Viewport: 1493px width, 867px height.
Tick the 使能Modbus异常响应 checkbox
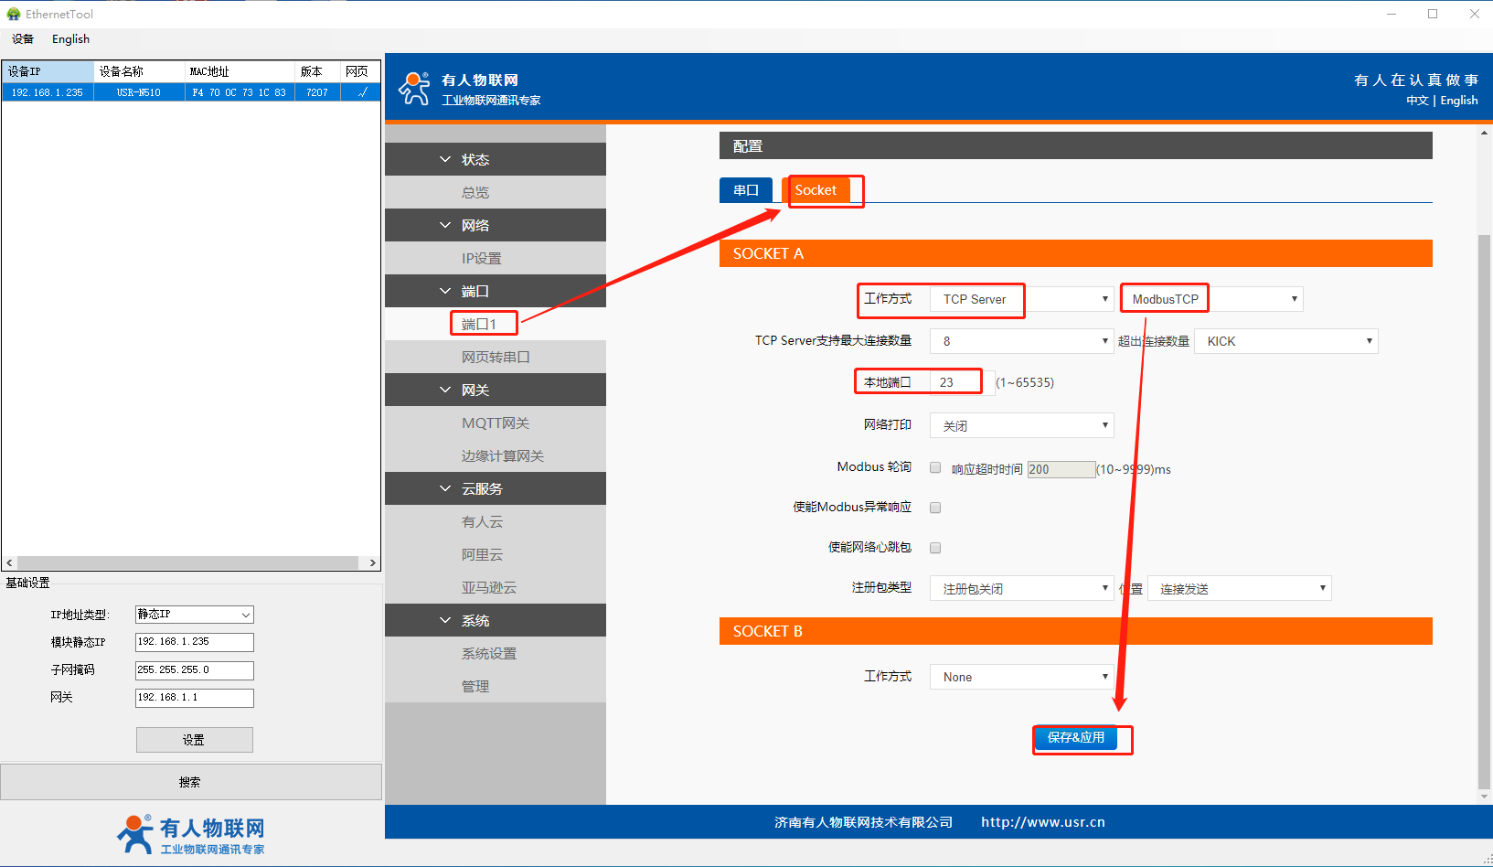935,508
